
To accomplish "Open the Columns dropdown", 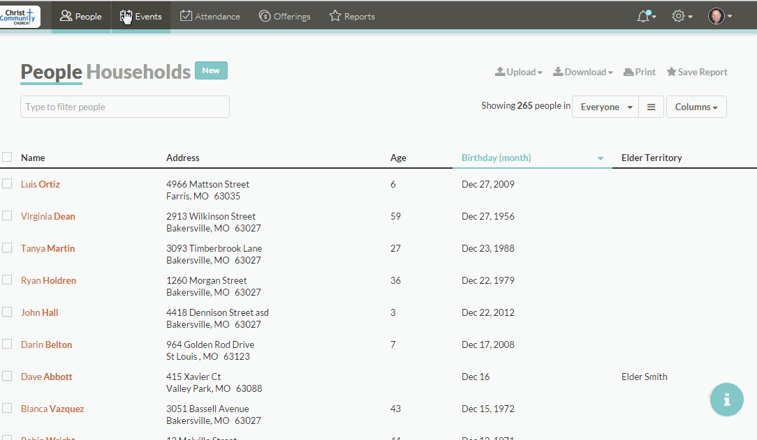I will (696, 107).
